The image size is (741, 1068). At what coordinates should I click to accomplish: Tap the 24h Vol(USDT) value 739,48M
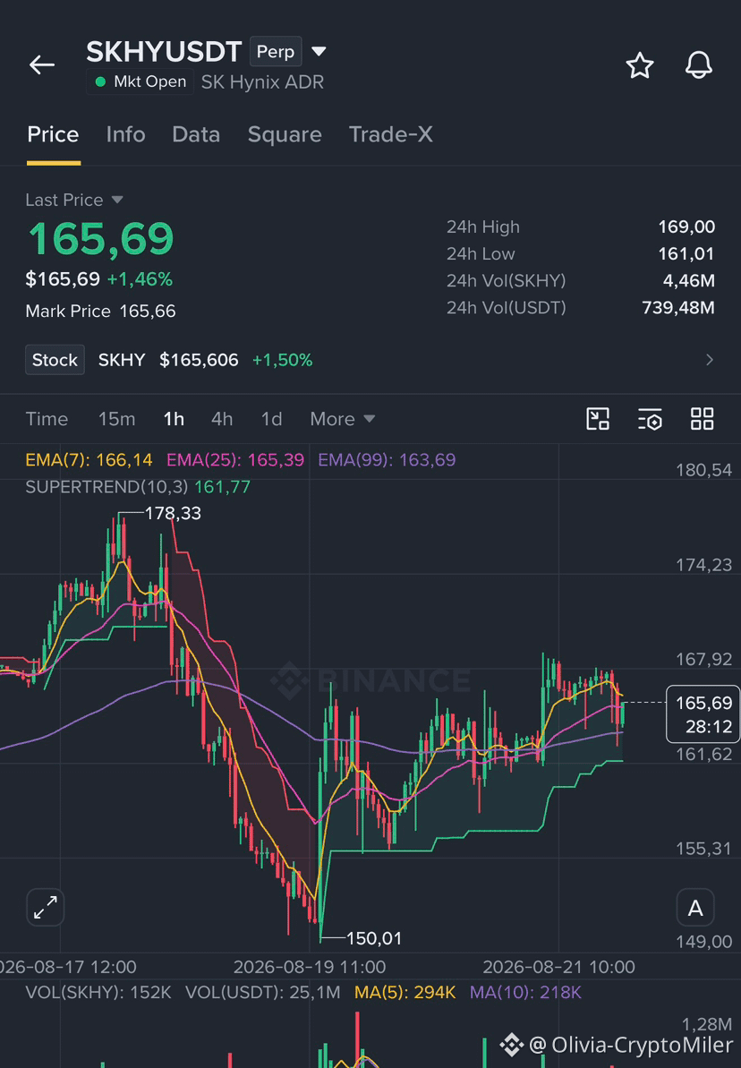point(678,308)
